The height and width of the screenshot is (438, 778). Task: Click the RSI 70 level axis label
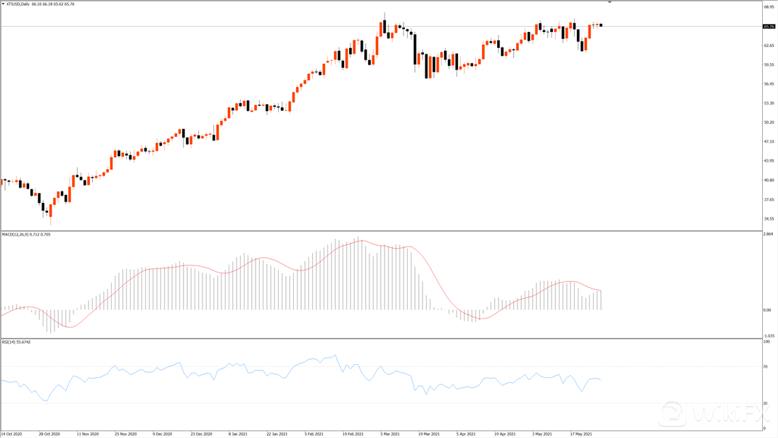[x=766, y=367]
